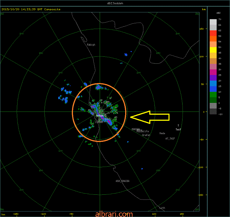The height and width of the screenshot is (217, 230).
Task: Select the Muzdalifa location label
Action: [x=143, y=131]
